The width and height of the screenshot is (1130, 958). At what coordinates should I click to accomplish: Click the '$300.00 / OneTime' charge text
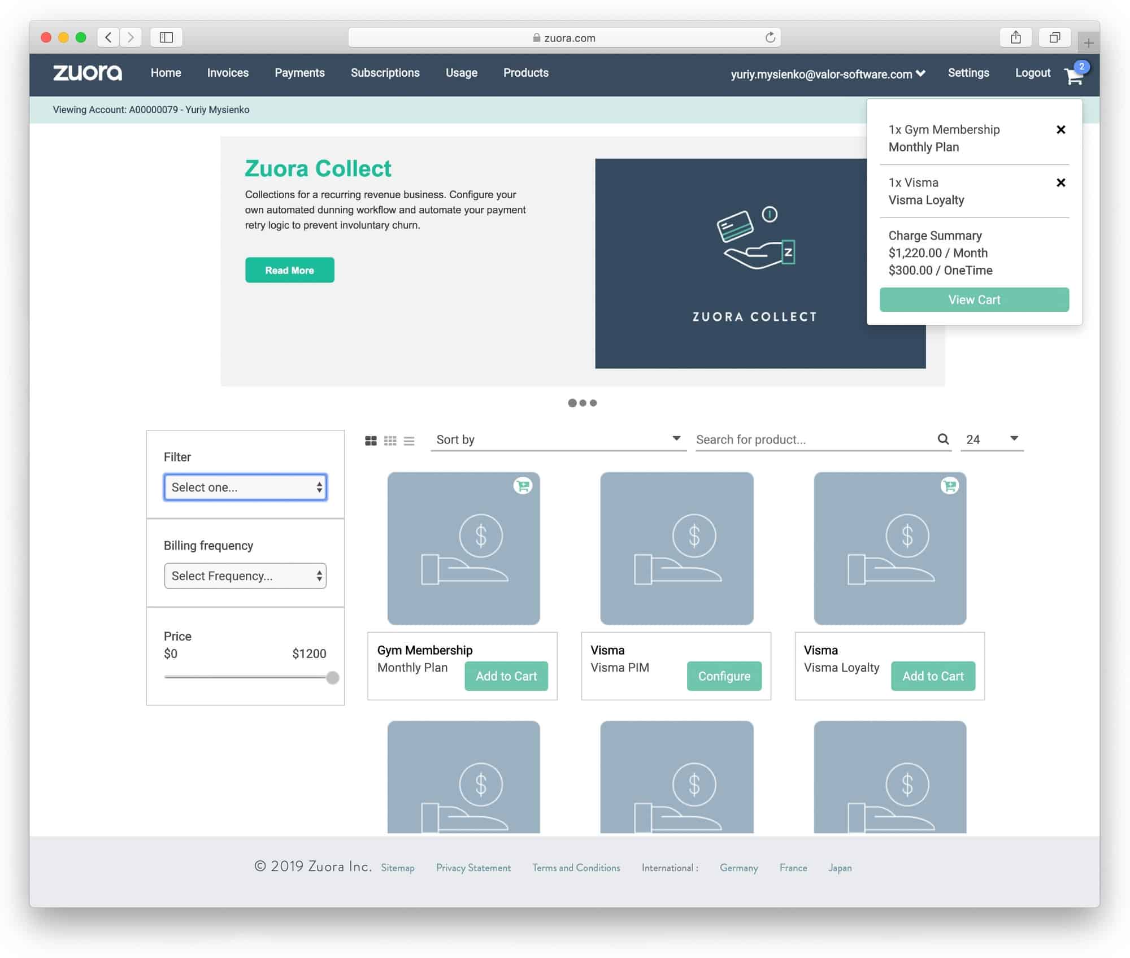click(940, 270)
